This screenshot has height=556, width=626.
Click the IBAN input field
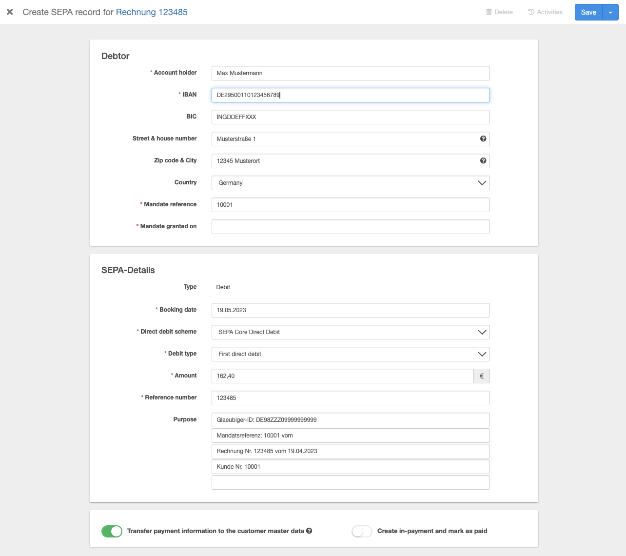point(351,95)
